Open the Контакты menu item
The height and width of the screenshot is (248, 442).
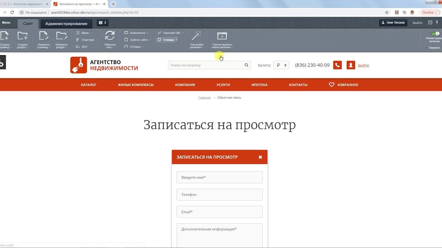click(x=298, y=85)
